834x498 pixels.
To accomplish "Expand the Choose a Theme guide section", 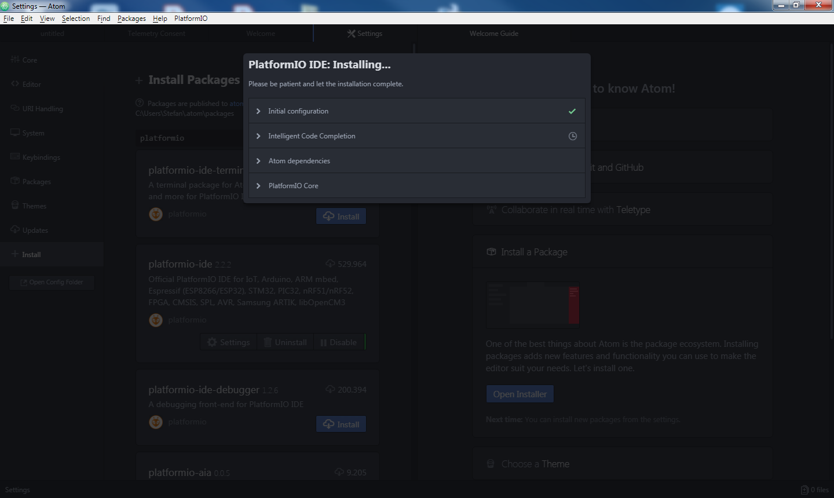I will 622,464.
